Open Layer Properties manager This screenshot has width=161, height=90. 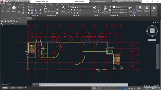point(64,10)
